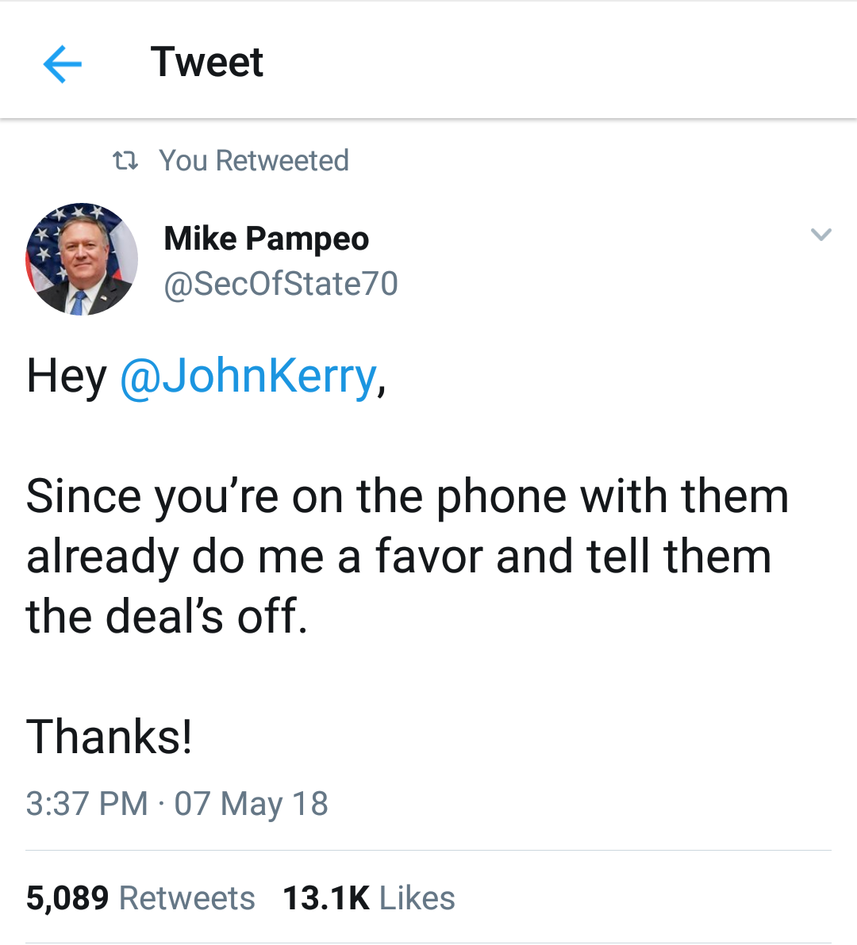Tap the Thanks! line of the tweet
The height and width of the screenshot is (945, 857).
click(110, 736)
